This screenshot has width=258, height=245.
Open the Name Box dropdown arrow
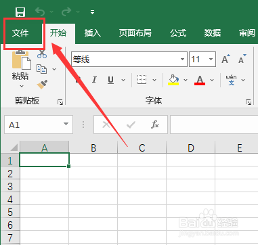[66, 124]
